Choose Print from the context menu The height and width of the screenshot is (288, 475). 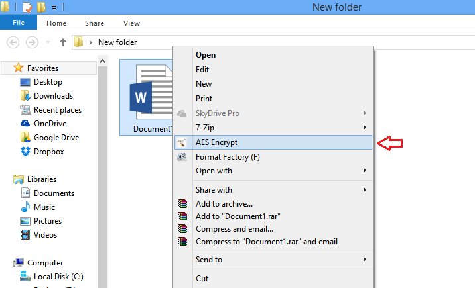(204, 99)
